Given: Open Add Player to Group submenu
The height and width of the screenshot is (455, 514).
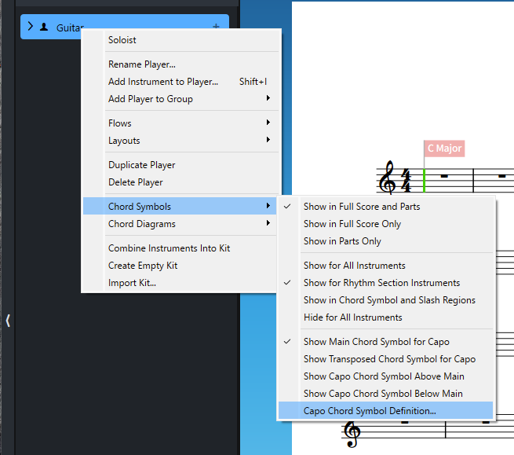Looking at the screenshot, I should tap(180, 99).
